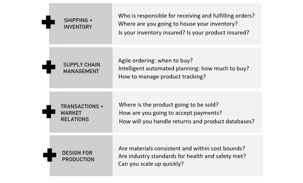Select the DESIGN FOR PRODUCTION heading
Image resolution: width=303 pixels, height=183 pixels.
pos(78,156)
